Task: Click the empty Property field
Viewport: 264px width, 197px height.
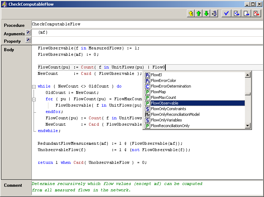Action: click(147, 40)
